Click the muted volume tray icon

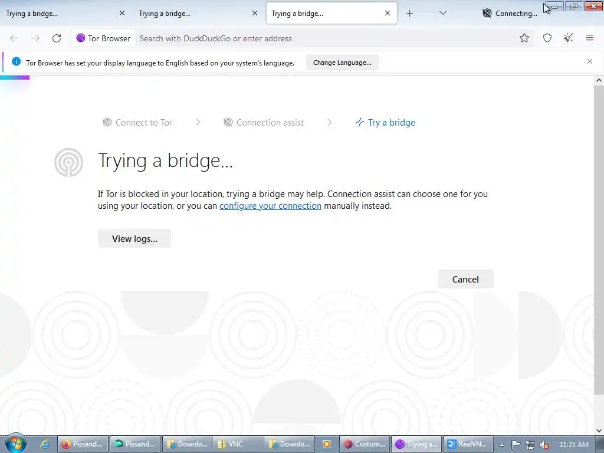pos(544,445)
